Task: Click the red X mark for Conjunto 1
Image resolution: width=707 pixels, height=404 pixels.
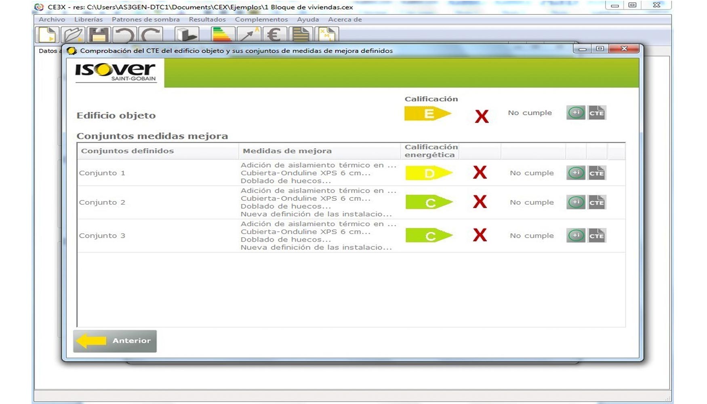Action: coord(480,173)
